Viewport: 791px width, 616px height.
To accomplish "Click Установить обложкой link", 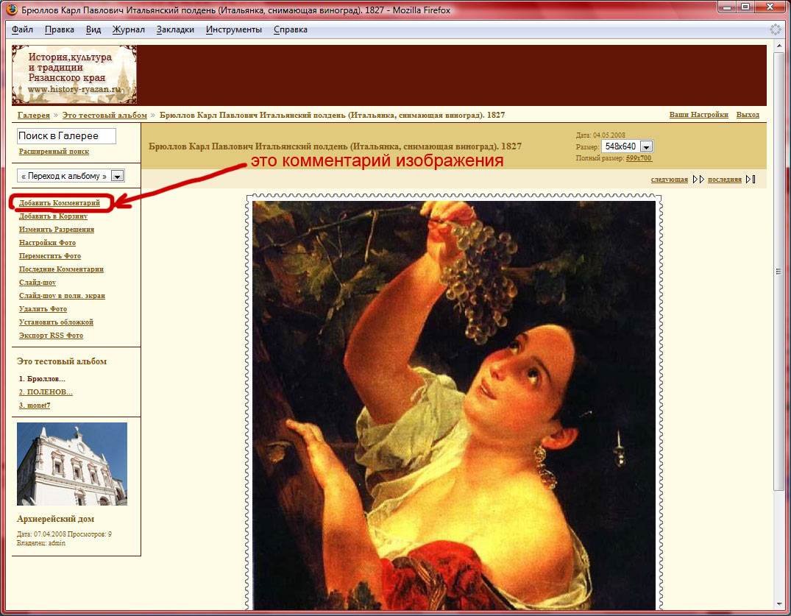I will tap(56, 322).
